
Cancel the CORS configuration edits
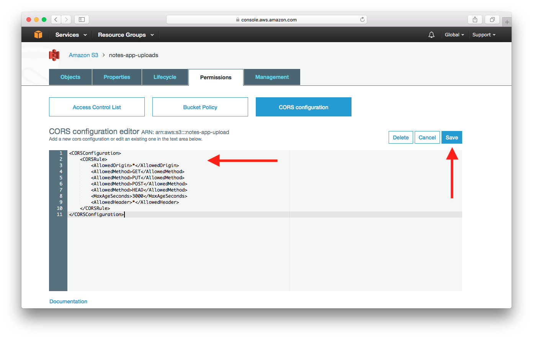click(427, 138)
